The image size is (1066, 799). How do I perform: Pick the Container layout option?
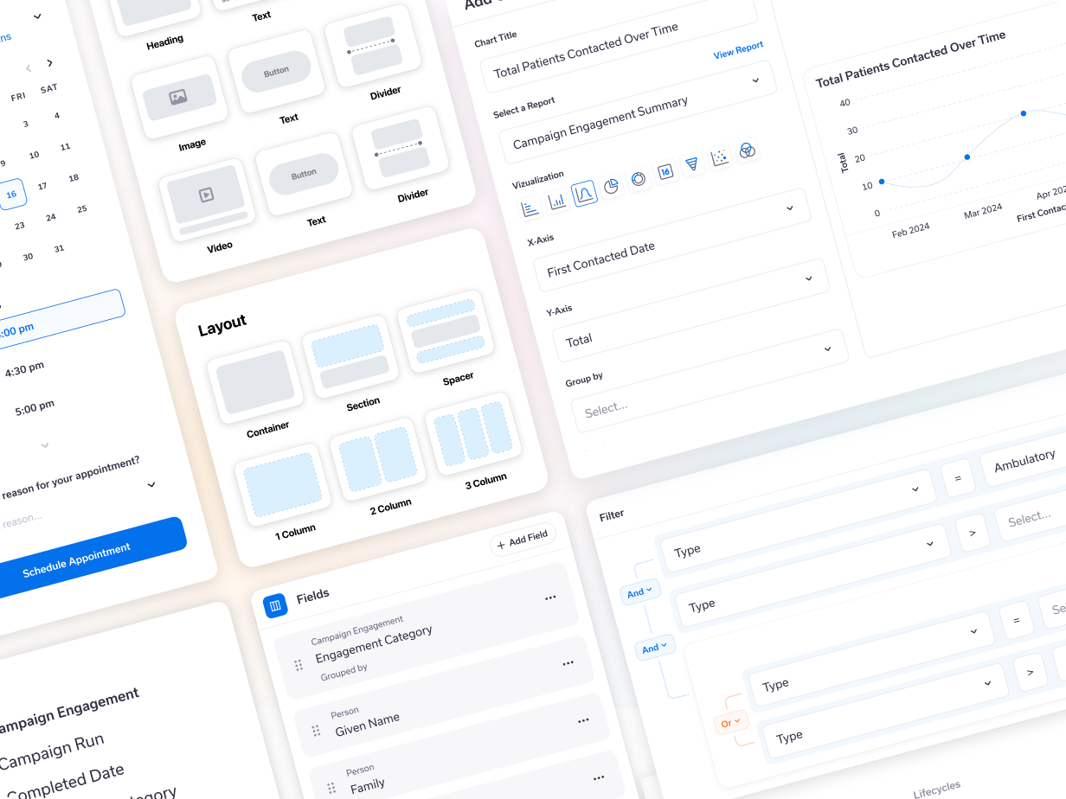click(x=255, y=381)
